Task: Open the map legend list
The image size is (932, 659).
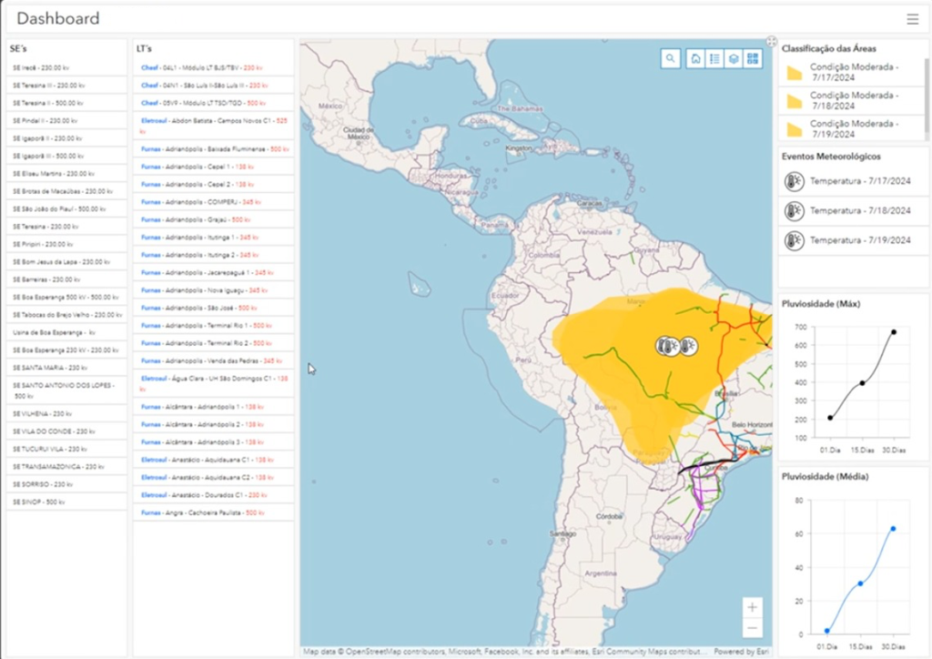Action: point(714,58)
